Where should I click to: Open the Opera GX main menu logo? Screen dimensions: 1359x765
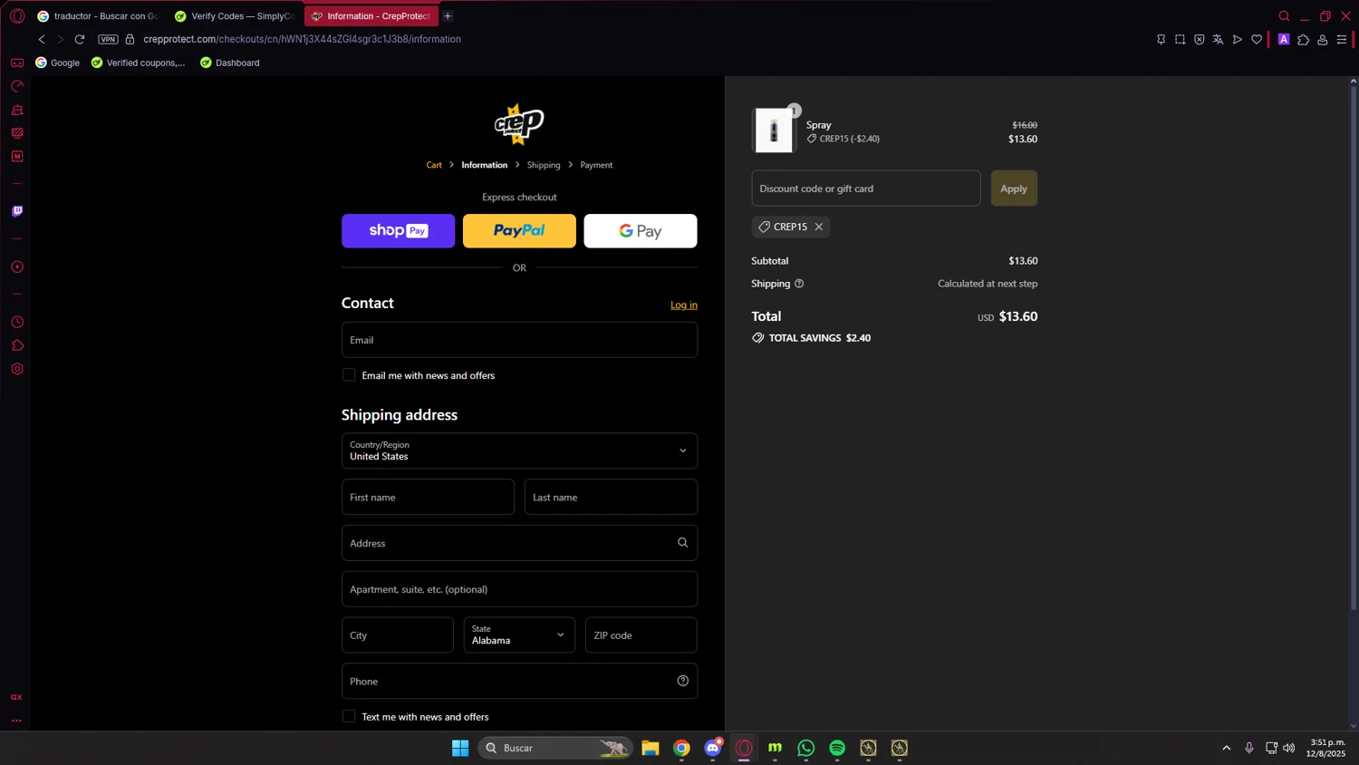(16, 16)
